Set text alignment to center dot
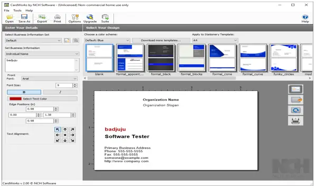Screen dimensions: 316x190 65,135
